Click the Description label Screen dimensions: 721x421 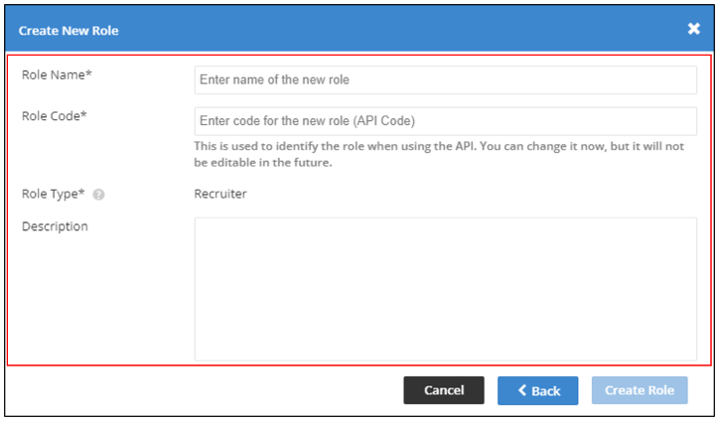tap(55, 226)
